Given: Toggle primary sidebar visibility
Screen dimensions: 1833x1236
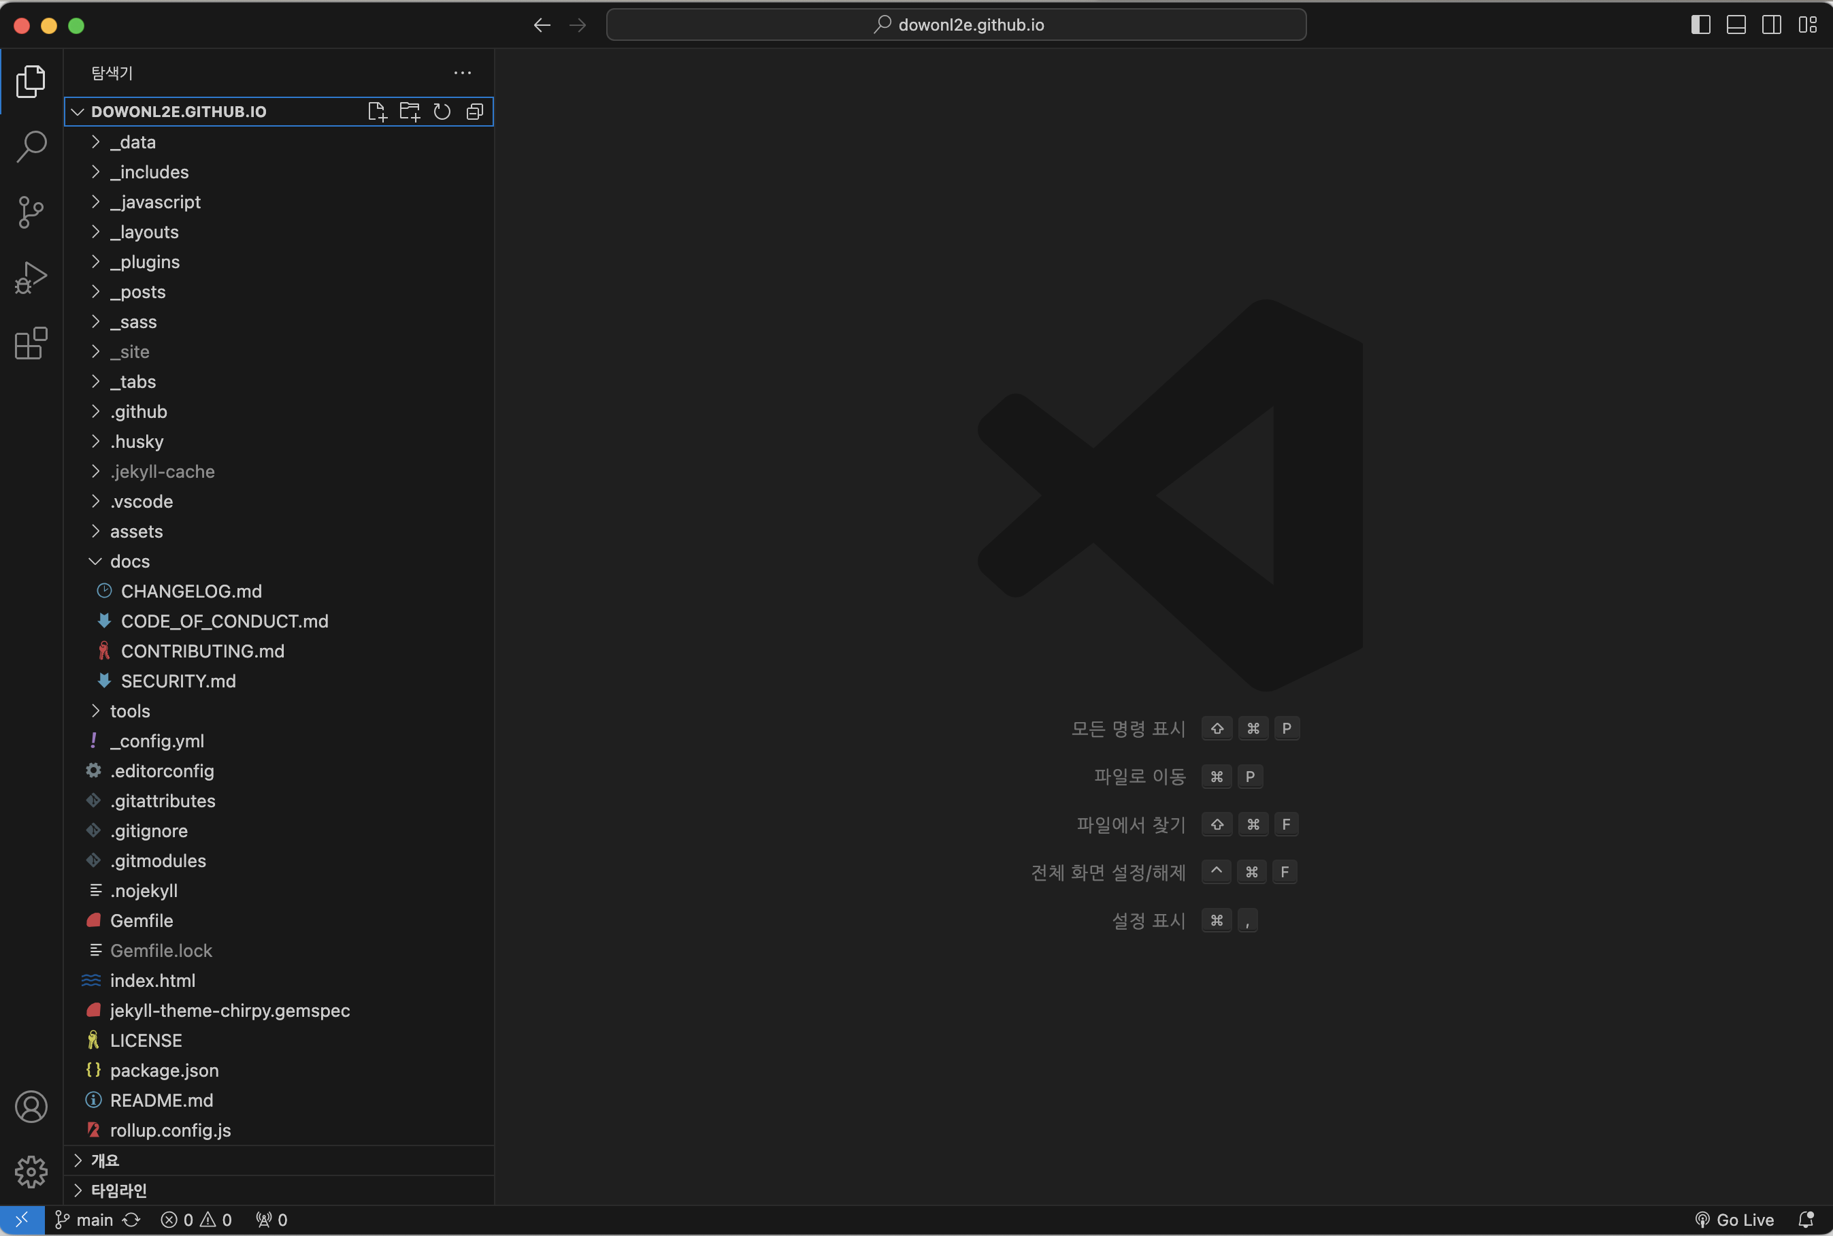Looking at the screenshot, I should point(1700,25).
